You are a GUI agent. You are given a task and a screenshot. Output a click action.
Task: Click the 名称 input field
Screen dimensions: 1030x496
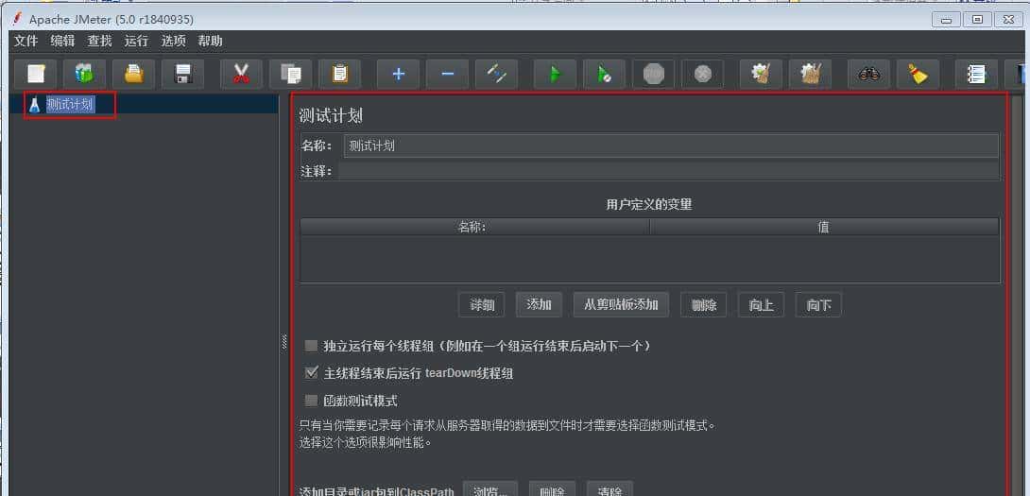[x=671, y=145]
